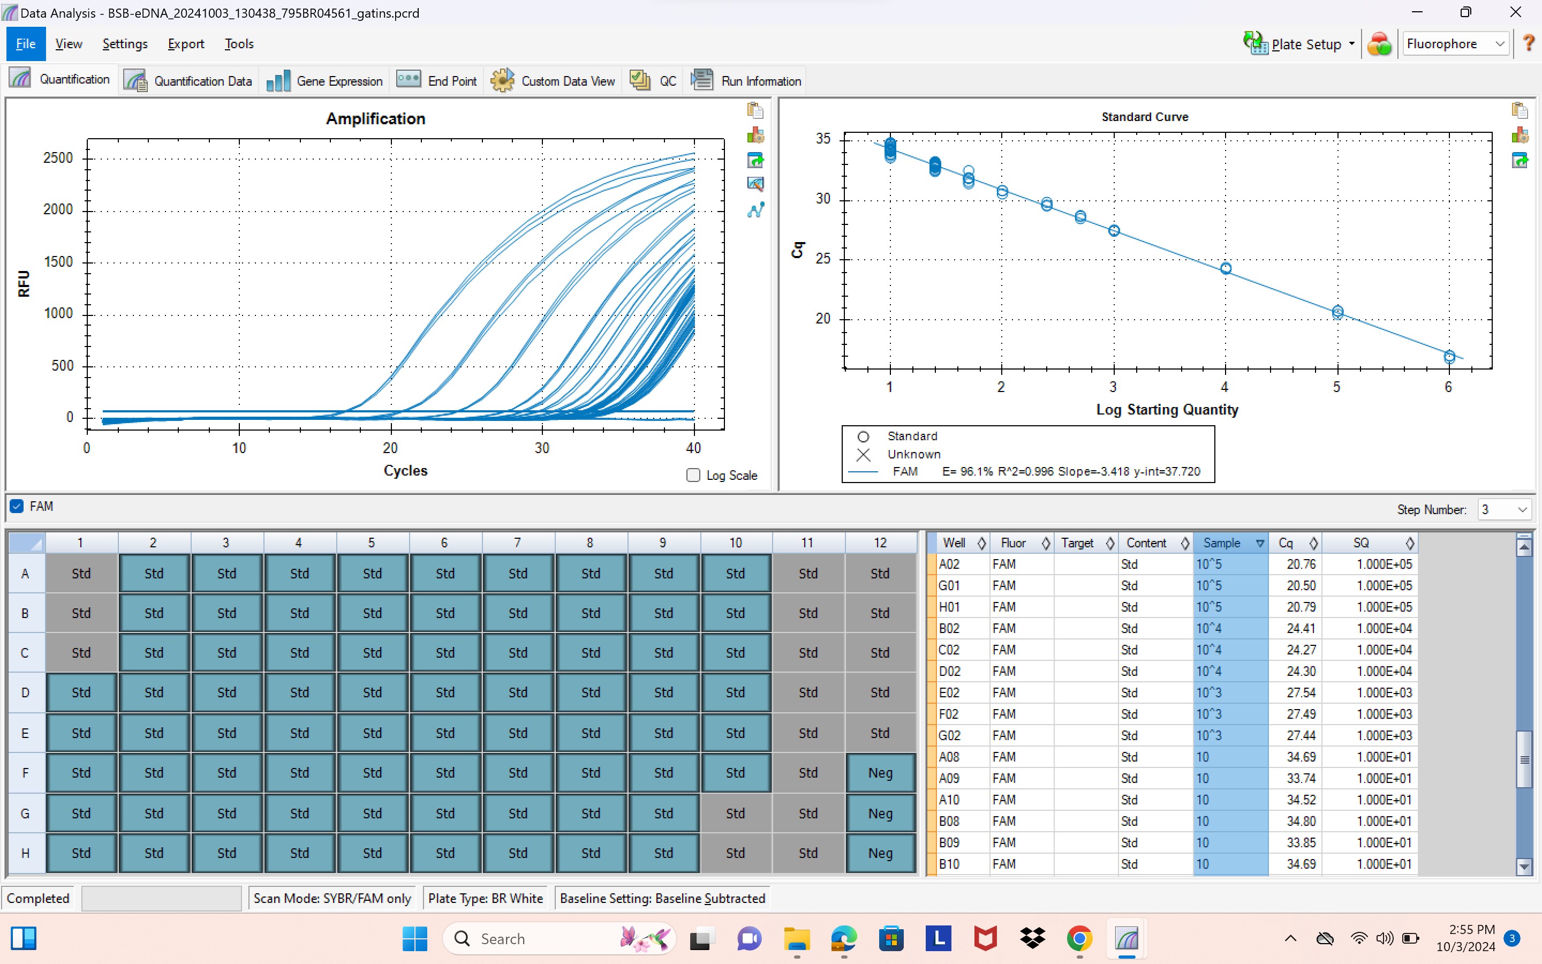
Task: Toggle well G12 Neg
Action: click(x=881, y=814)
